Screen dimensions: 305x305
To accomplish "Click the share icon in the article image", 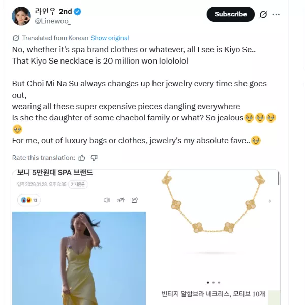I will tap(136, 200).
